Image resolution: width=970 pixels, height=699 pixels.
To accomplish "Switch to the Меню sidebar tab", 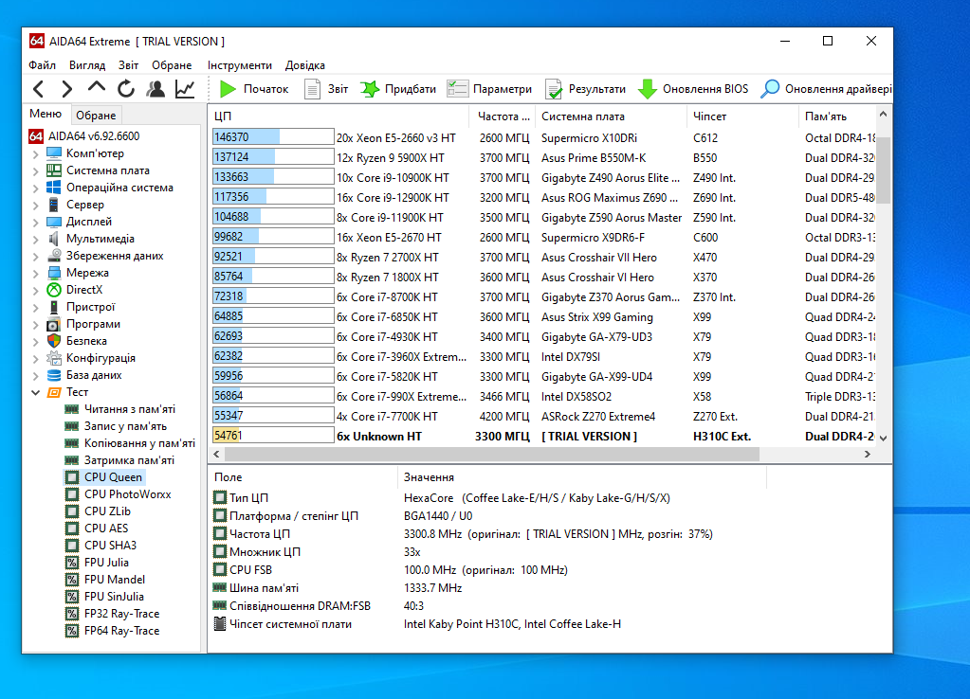I will (46, 114).
